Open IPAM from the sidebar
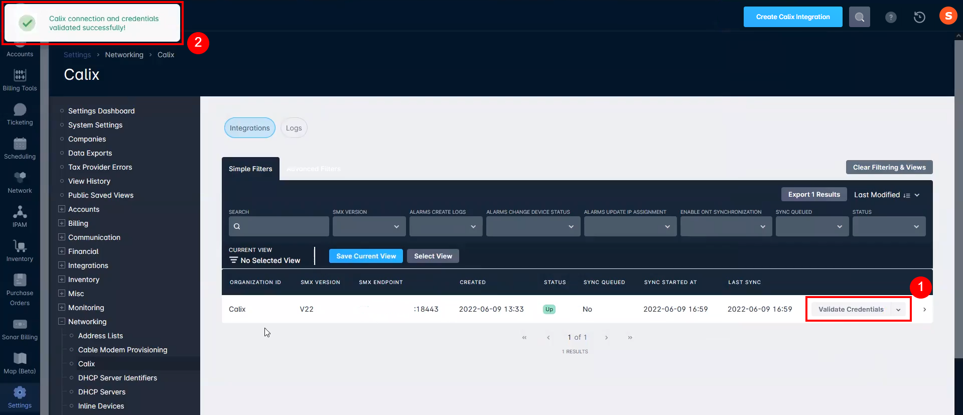 tap(20, 217)
